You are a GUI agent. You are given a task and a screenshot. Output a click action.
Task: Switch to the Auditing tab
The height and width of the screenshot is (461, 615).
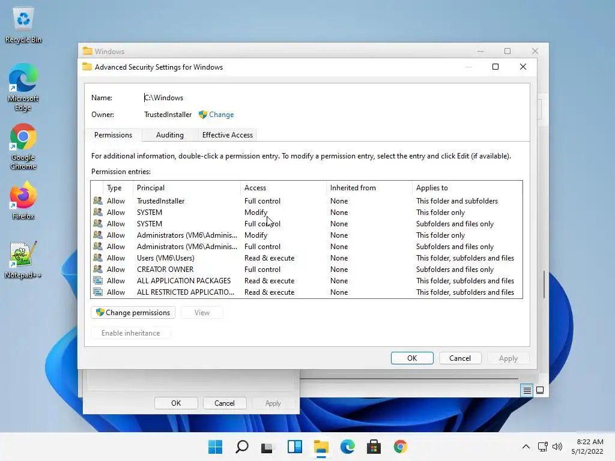(x=170, y=135)
